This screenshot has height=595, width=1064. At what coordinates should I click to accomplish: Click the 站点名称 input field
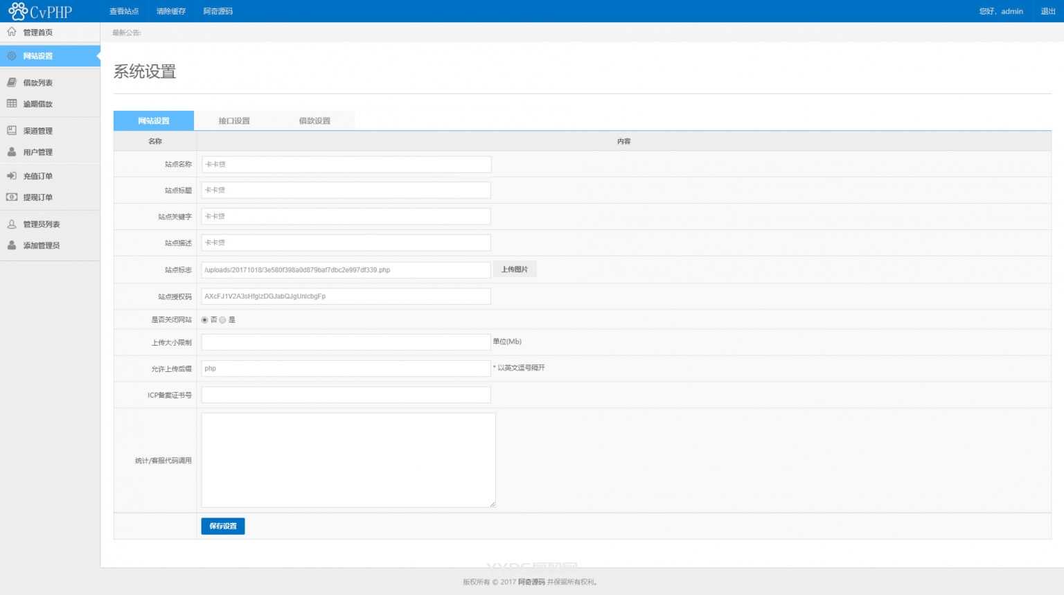coord(346,164)
